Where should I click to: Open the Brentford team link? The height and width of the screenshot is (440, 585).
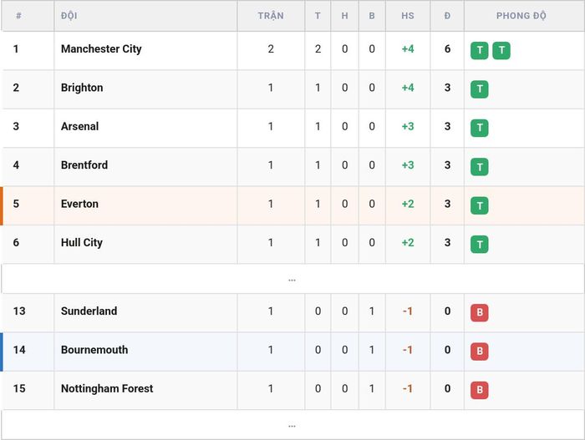click(x=84, y=164)
